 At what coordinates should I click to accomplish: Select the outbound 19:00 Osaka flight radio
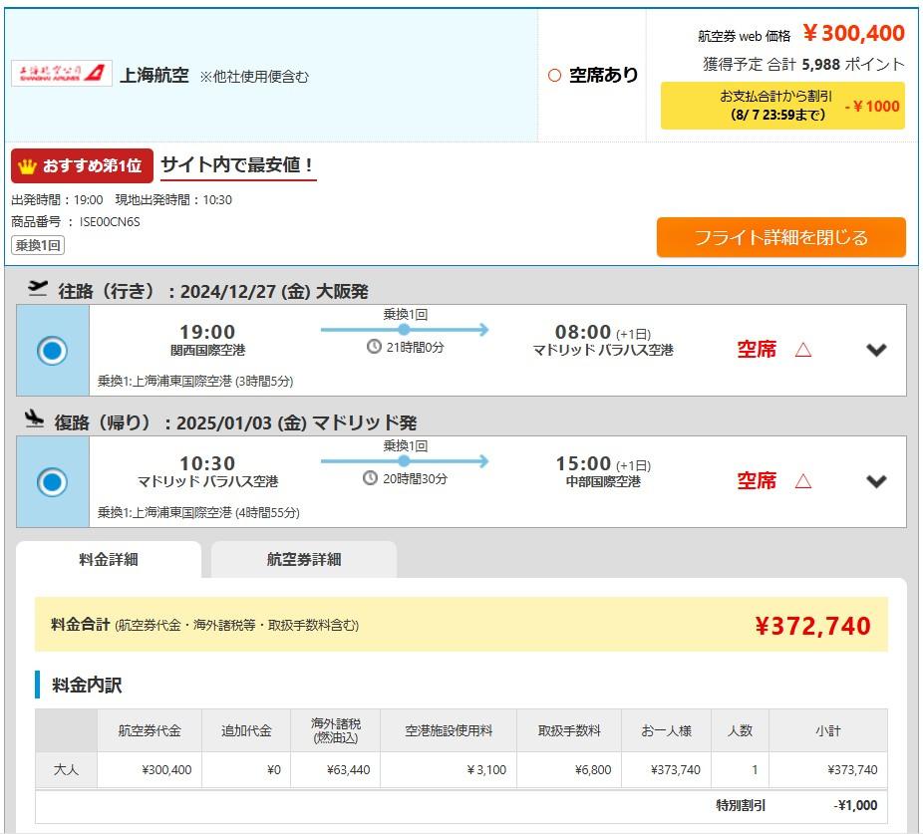coord(52,351)
